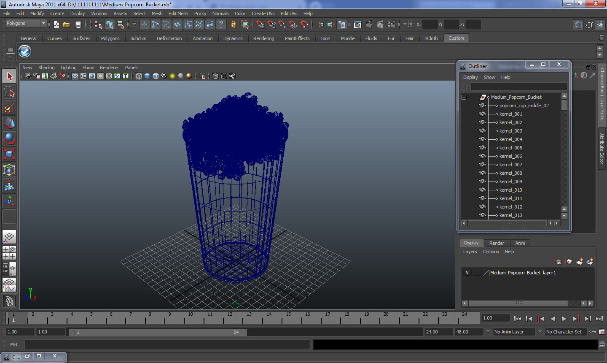
Task: Open Outliner Display menu
Action: [x=470, y=77]
